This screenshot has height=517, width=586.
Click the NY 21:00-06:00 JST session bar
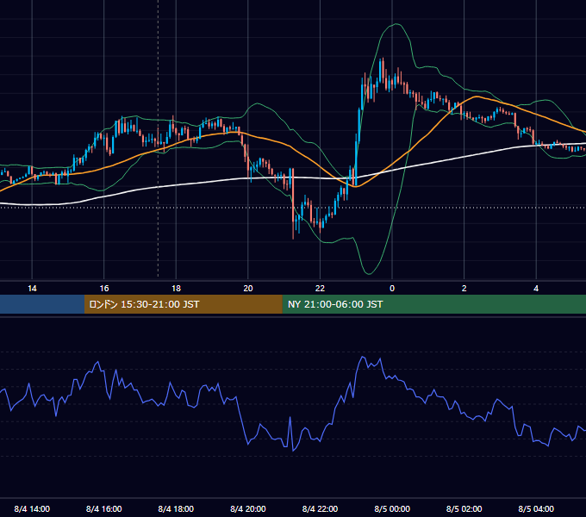[x=433, y=304]
